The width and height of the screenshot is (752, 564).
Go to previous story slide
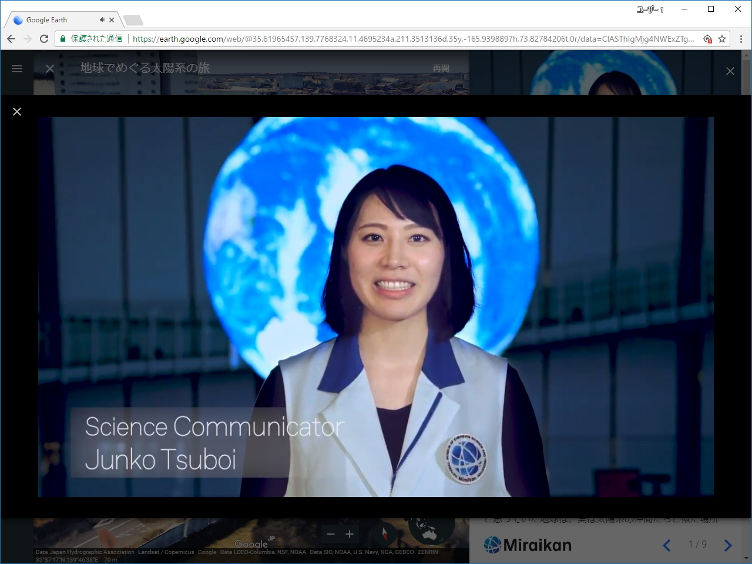(667, 545)
